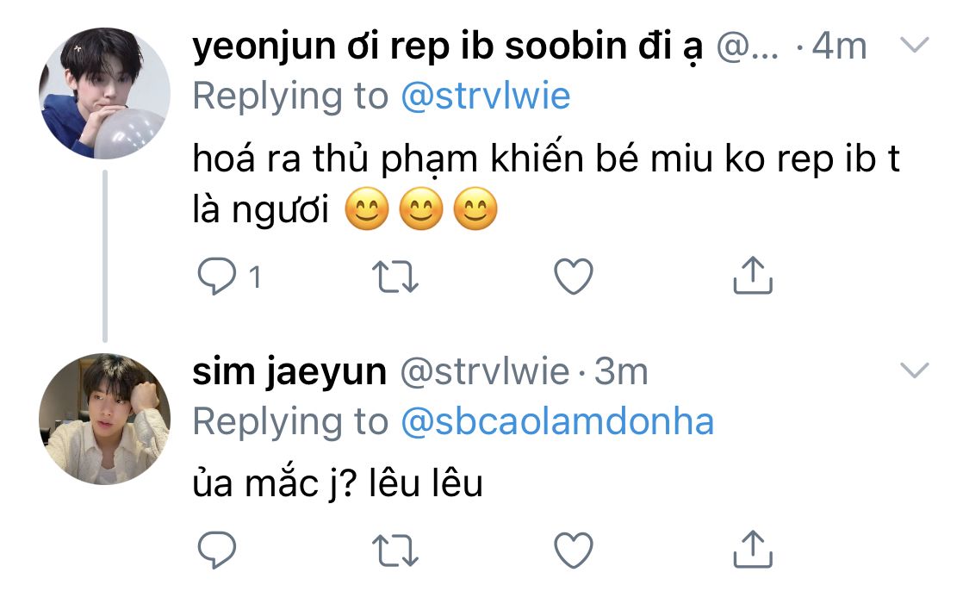Viewport: 969px width, 591px height.
Task: Retweet sim jaeyun's tweet
Action: (395, 548)
